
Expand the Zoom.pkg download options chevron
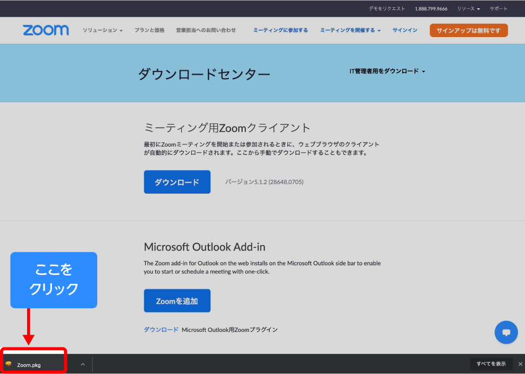click(x=83, y=364)
